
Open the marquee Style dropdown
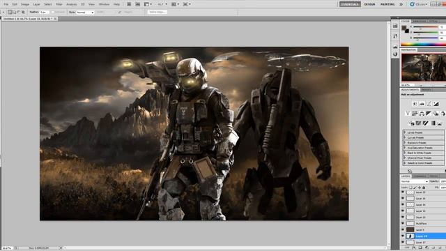tap(85, 13)
